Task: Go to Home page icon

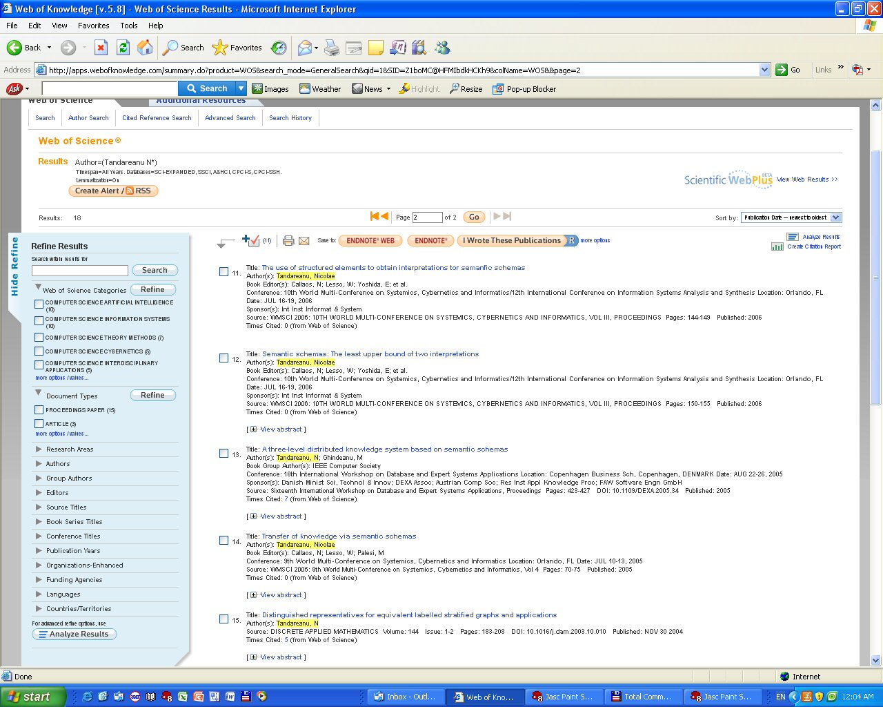Action: (x=145, y=48)
